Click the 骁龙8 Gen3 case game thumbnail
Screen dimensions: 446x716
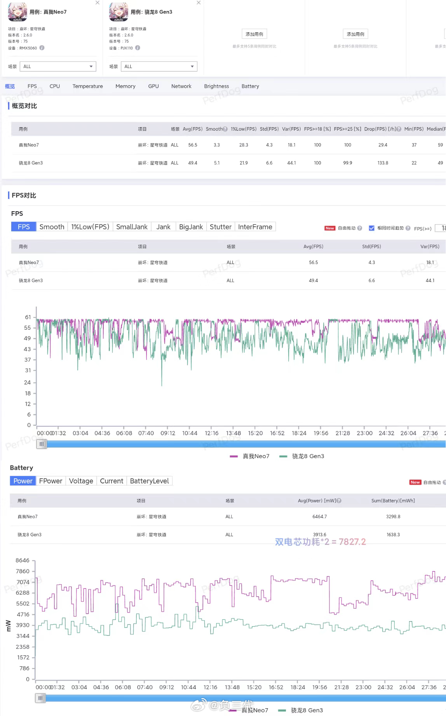118,11
